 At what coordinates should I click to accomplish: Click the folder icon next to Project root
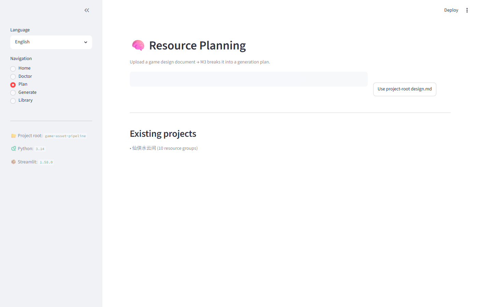tap(13, 136)
